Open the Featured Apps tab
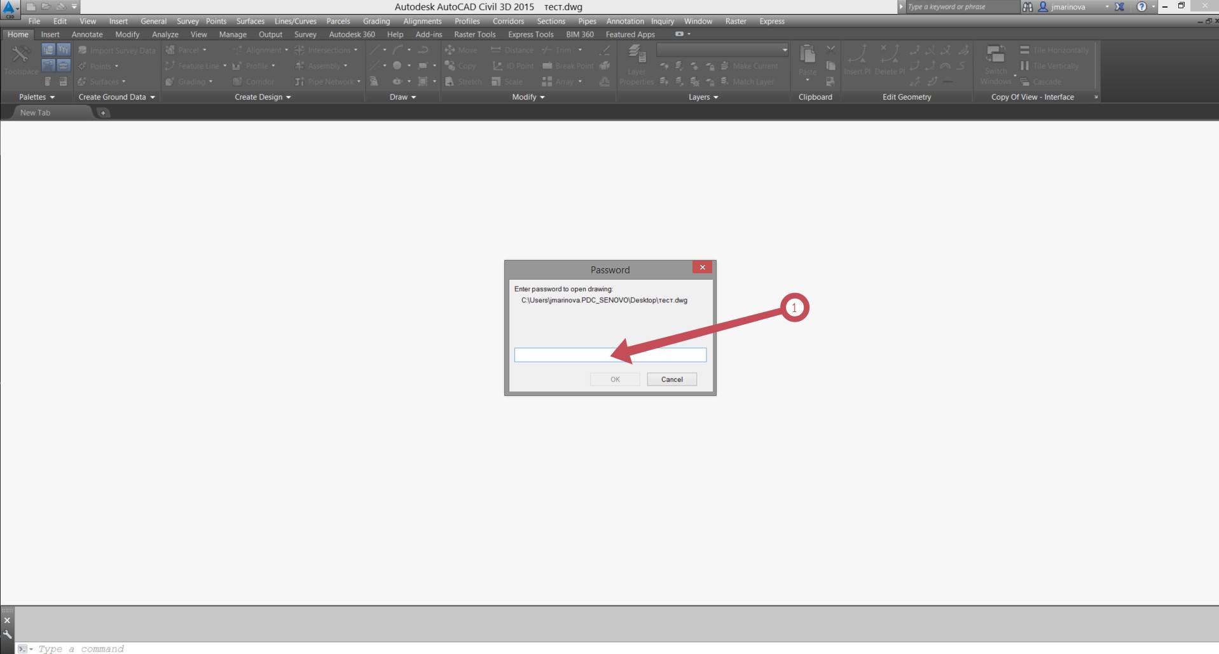 pos(630,34)
